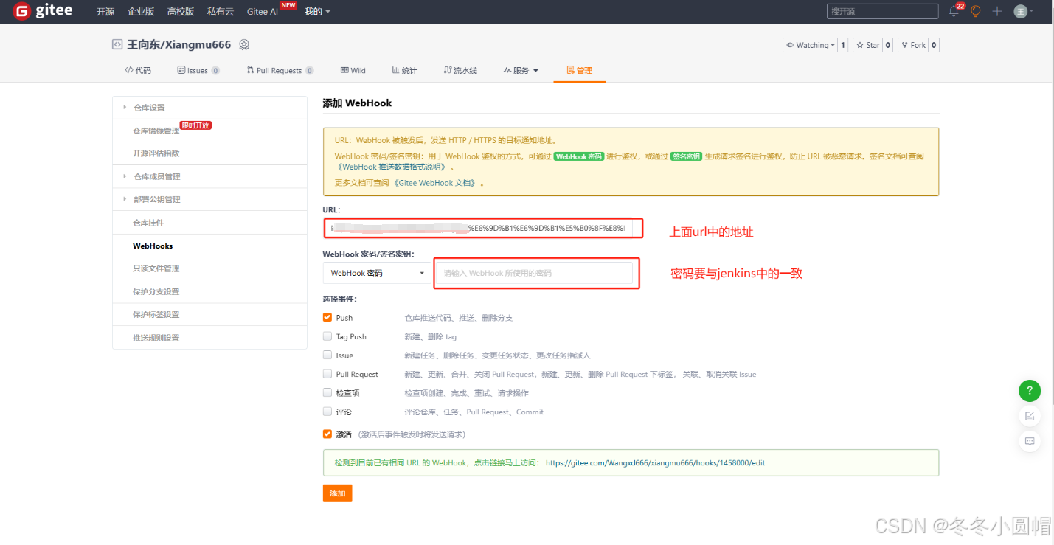Open 推送规则设置 in the sidebar
Screen dimensions: 1054x545
coord(209,337)
